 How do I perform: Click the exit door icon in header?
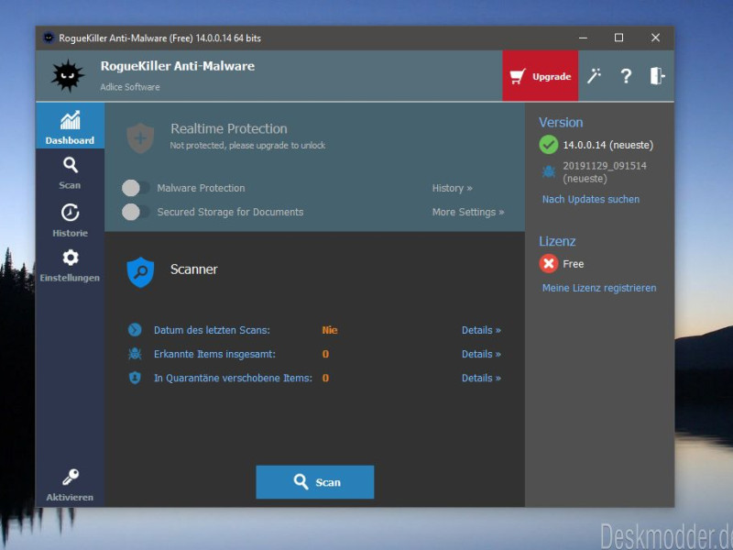(657, 76)
